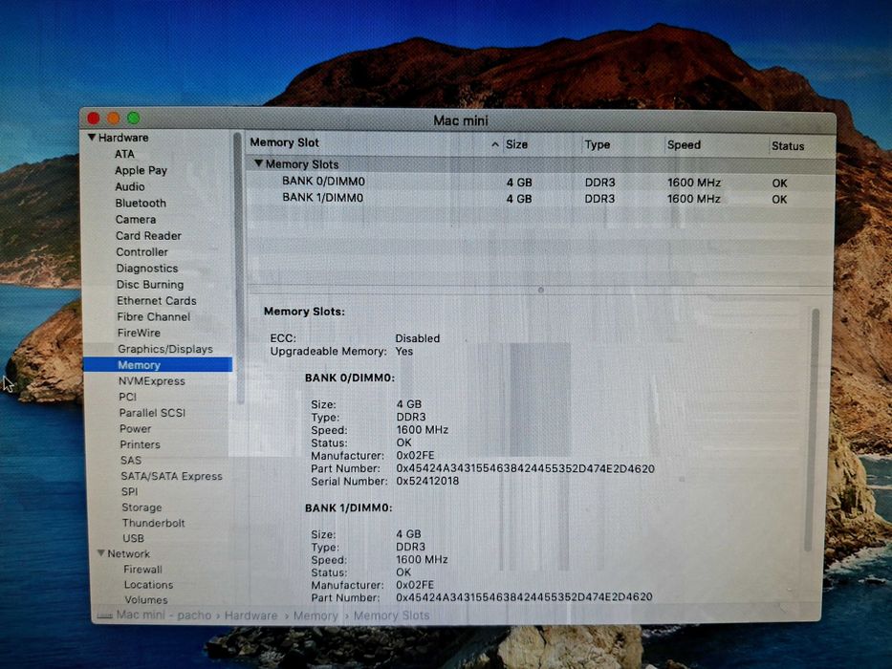
Task: Click the computer icon in path bar
Action: [x=104, y=615]
